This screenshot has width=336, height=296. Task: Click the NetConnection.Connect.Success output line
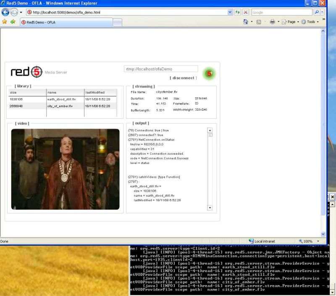tap(159, 158)
